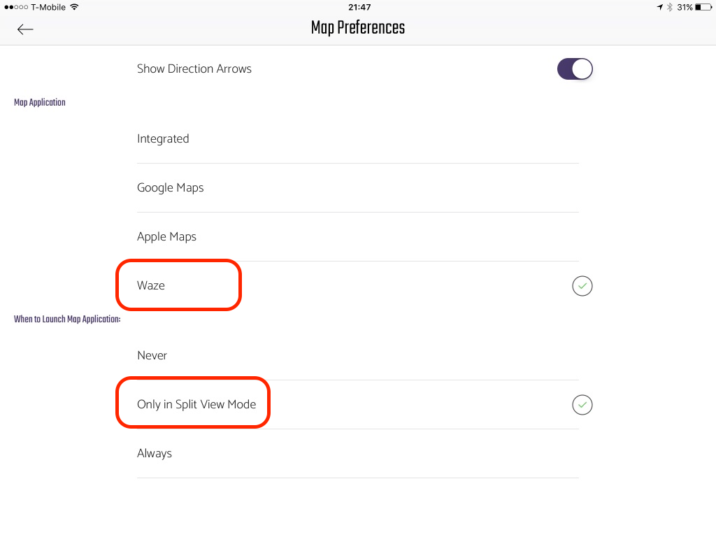Toggle the Show Direction Arrows switch
716x537 pixels.
(575, 69)
